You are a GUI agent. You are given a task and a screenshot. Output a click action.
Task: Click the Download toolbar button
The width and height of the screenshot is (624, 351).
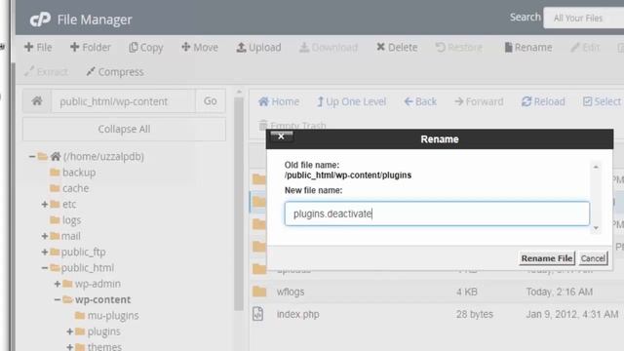tap(329, 48)
